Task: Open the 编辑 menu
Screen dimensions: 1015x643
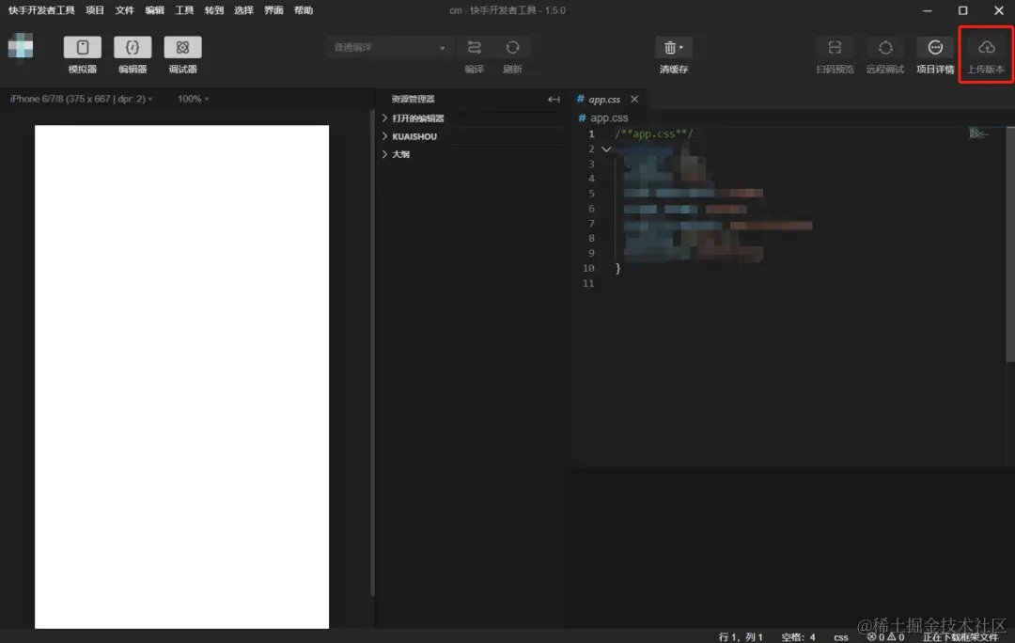Action: tap(154, 10)
